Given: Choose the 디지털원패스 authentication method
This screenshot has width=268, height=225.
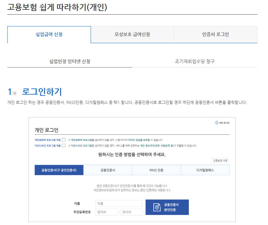Looking at the screenshot, I should pyautogui.click(x=205, y=170).
